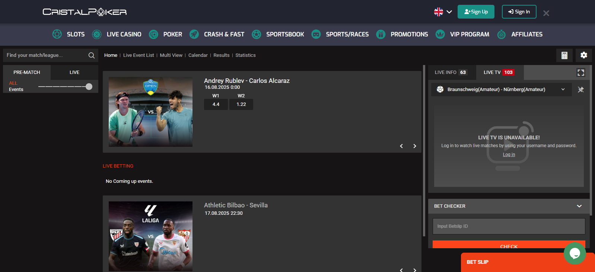595x272 pixels.
Task: Click the soccer ball icon beside Braunschweig match
Action: pyautogui.click(x=440, y=90)
